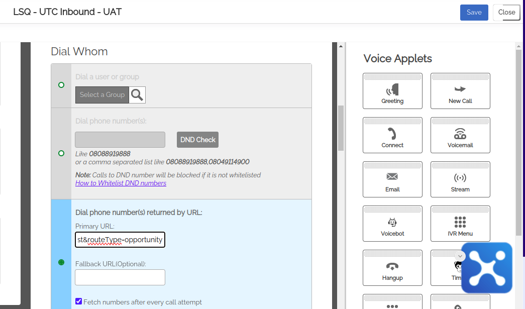Pick the Voicebot applet
This screenshot has height=309, width=525.
click(x=392, y=224)
